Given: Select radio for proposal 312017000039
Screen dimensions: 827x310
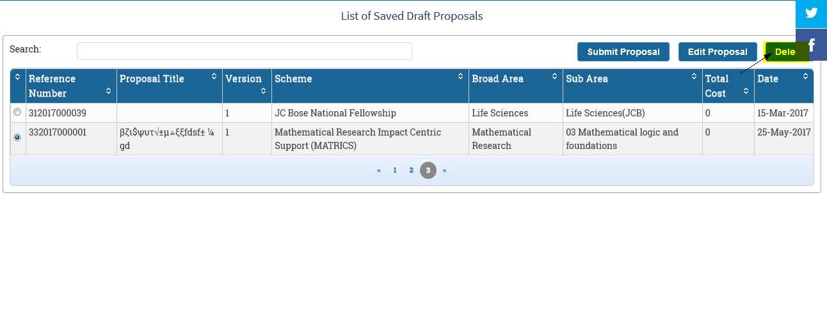Looking at the screenshot, I should 17,112.
